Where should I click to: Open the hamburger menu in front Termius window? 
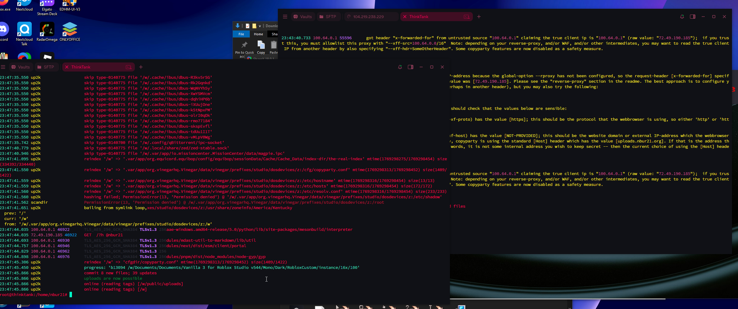(x=3, y=67)
